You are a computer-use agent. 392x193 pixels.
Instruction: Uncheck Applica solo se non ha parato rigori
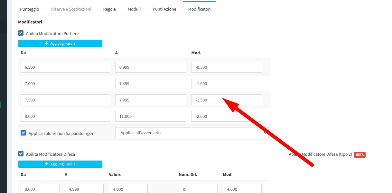[23, 133]
